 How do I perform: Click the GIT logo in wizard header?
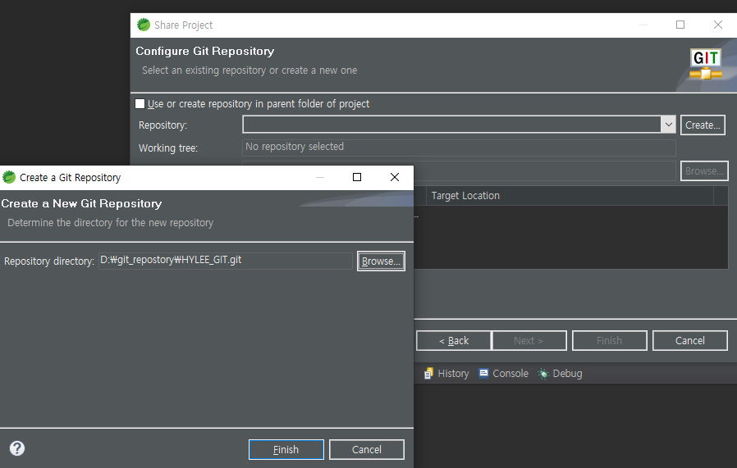706,65
